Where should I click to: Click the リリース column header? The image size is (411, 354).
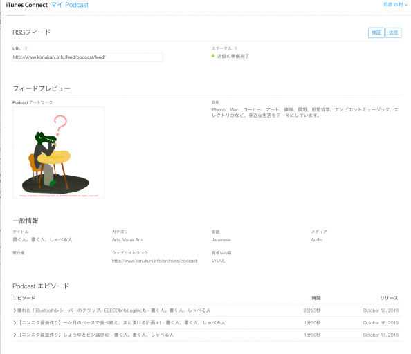tap(390, 298)
